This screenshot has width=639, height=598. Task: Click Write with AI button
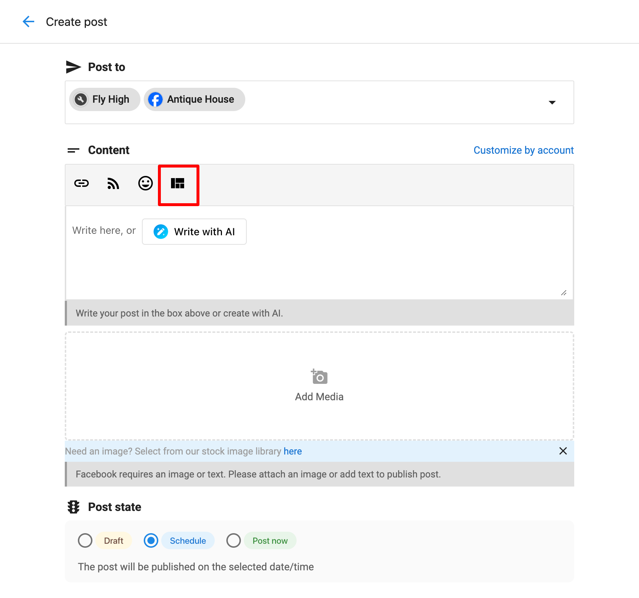click(x=194, y=232)
